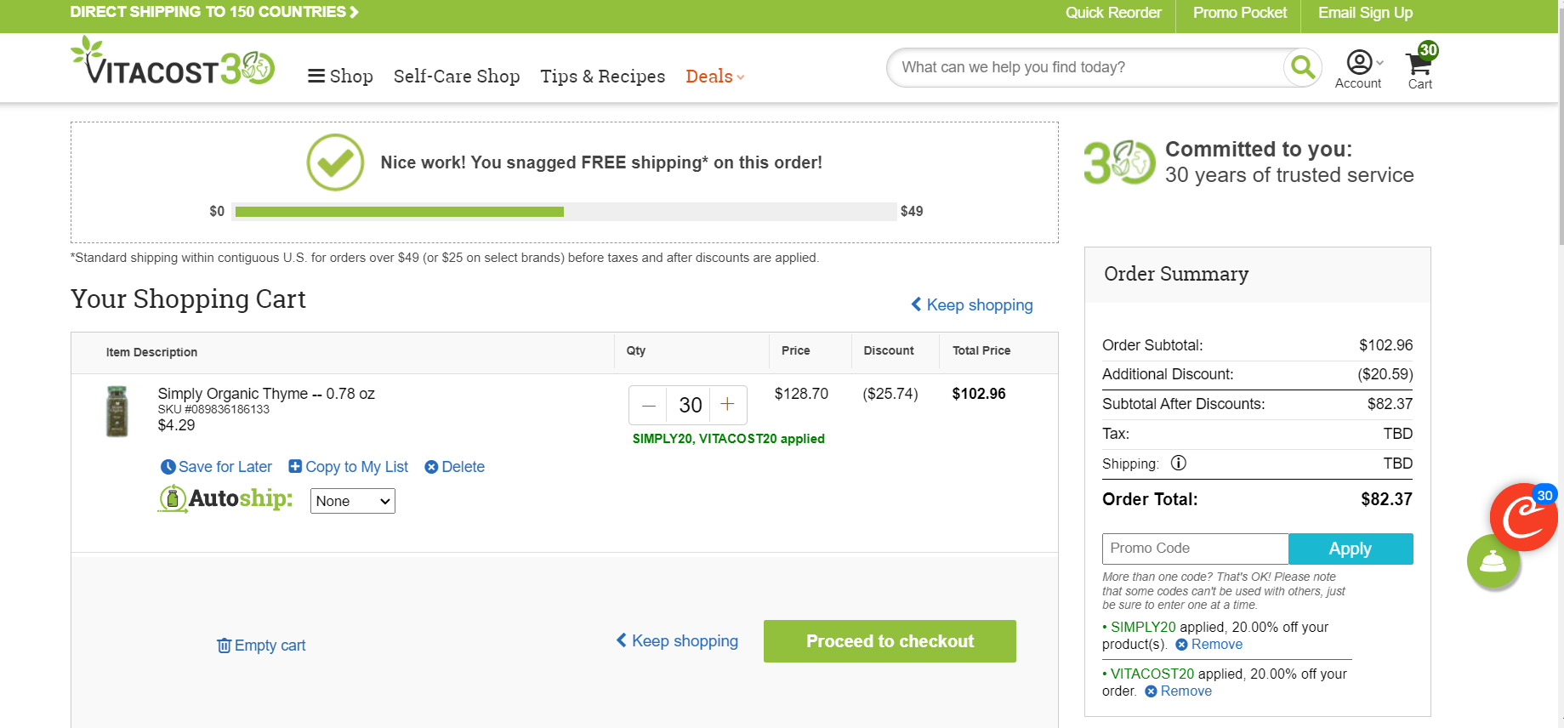Increase quantity with the plus button
This screenshot has width=1564, height=728.
point(728,405)
